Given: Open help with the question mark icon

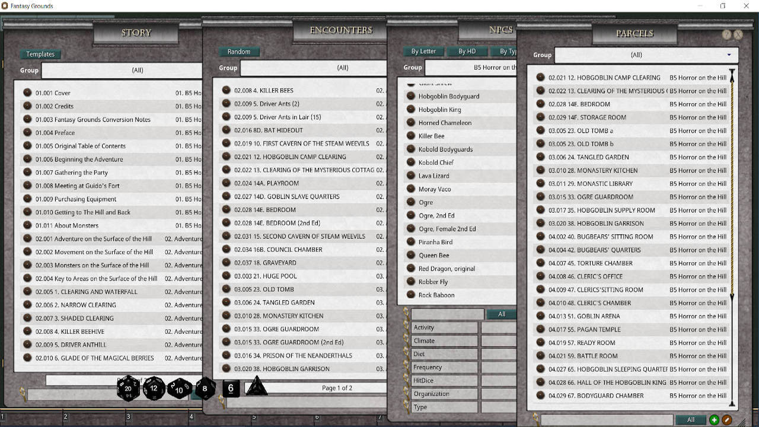Looking at the screenshot, I should (727, 34).
